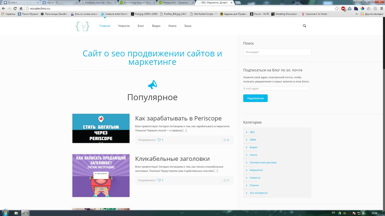
Task: Open Windows Start button
Action: [x=5, y=213]
